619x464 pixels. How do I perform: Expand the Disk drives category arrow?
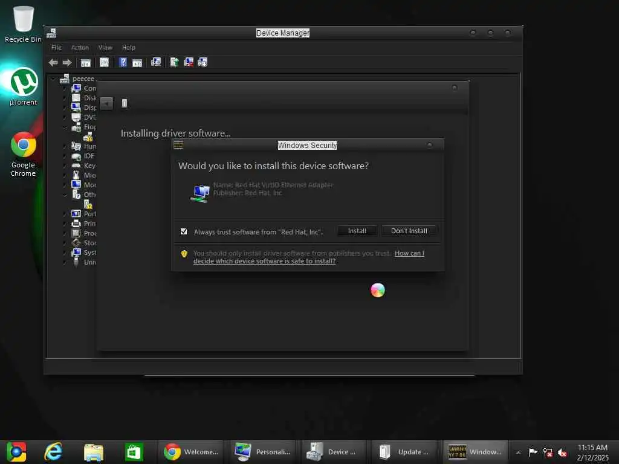coord(65,98)
